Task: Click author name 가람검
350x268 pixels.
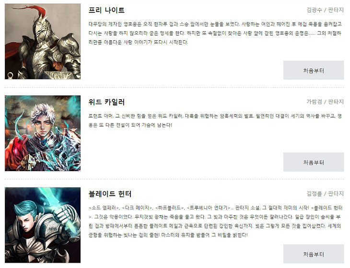Action: pyautogui.click(x=314, y=102)
